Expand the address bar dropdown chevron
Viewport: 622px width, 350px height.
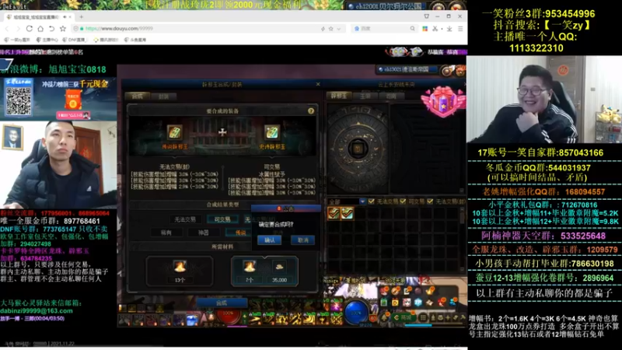point(339,29)
